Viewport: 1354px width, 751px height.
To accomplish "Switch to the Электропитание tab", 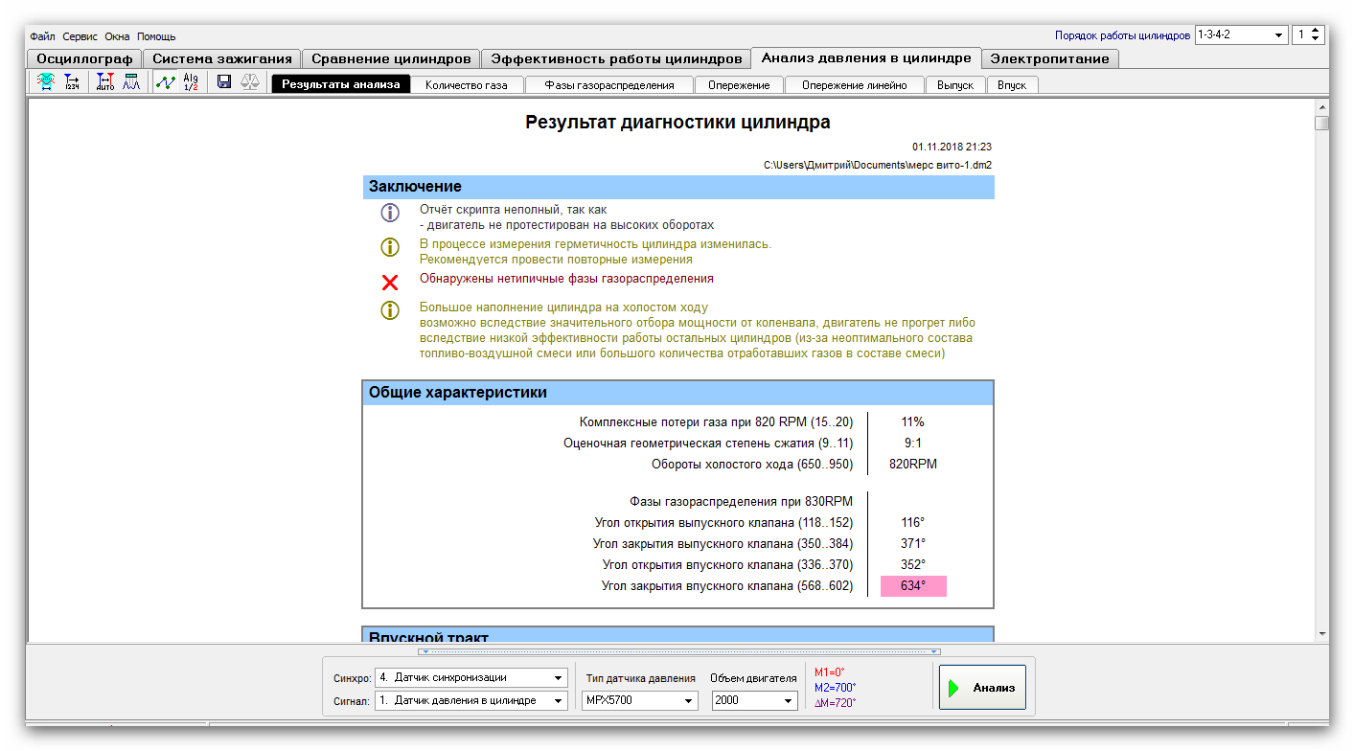I will 1050,58.
